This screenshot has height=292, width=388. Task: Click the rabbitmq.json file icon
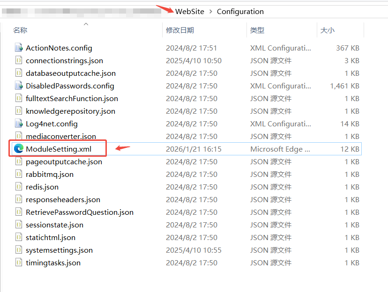(19, 174)
